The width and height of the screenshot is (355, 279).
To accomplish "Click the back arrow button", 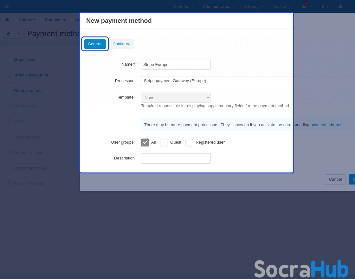I will [8, 34].
